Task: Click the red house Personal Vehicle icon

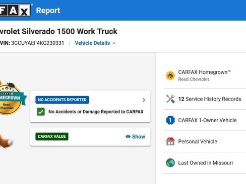Action: point(170,141)
